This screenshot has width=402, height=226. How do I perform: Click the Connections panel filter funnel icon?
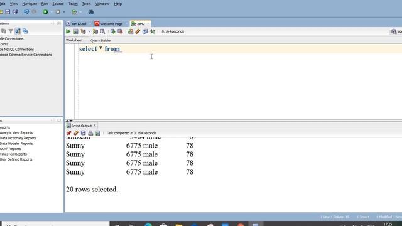point(11,31)
